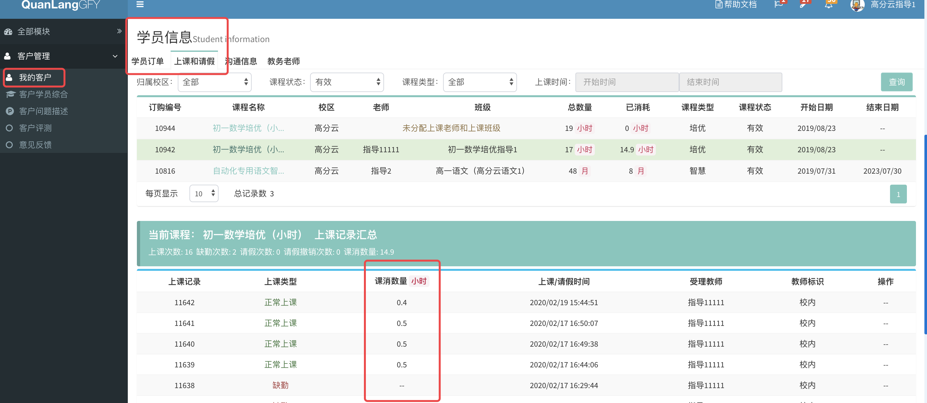
Task: Open the 客户问题描述 sidebar item
Action: (43, 111)
